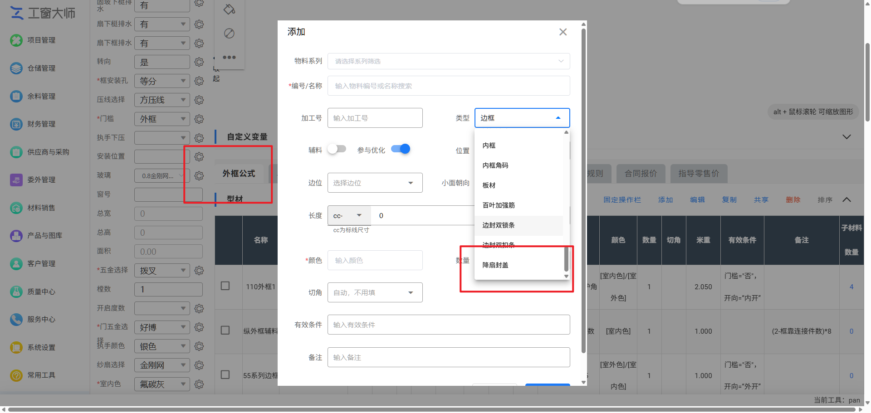Open 项目管理 from the sidebar icon
Screen dimensions: 871x413
point(16,40)
